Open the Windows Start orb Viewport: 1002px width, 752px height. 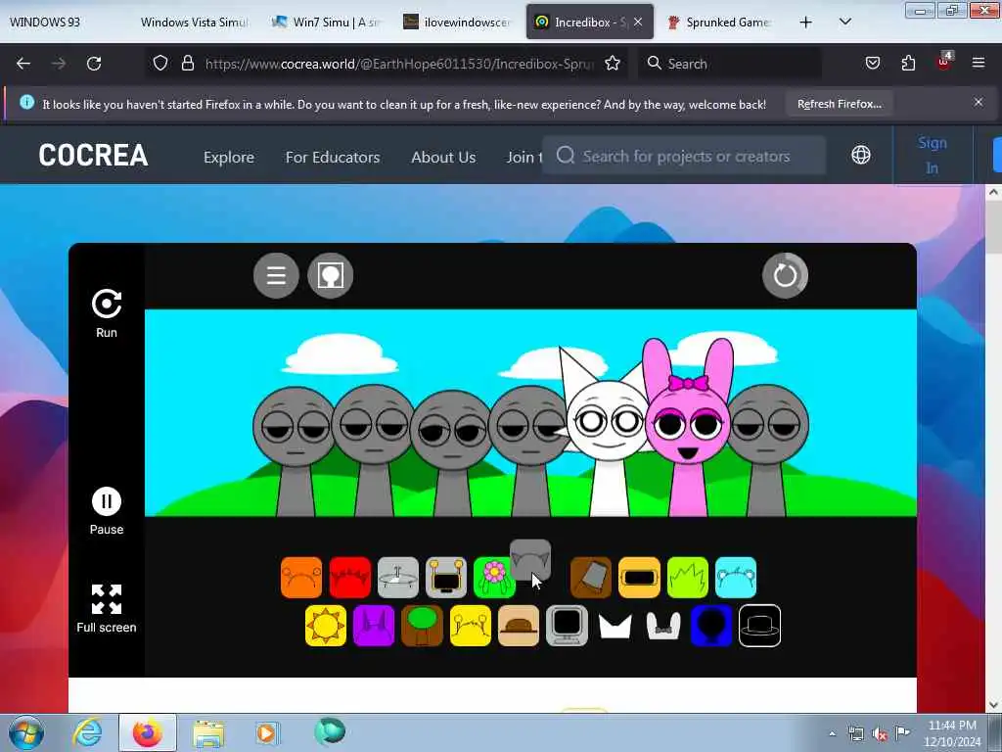pos(26,732)
